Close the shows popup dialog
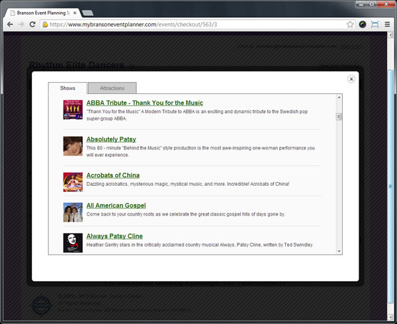Screen dimensions: 397x324 351,79
